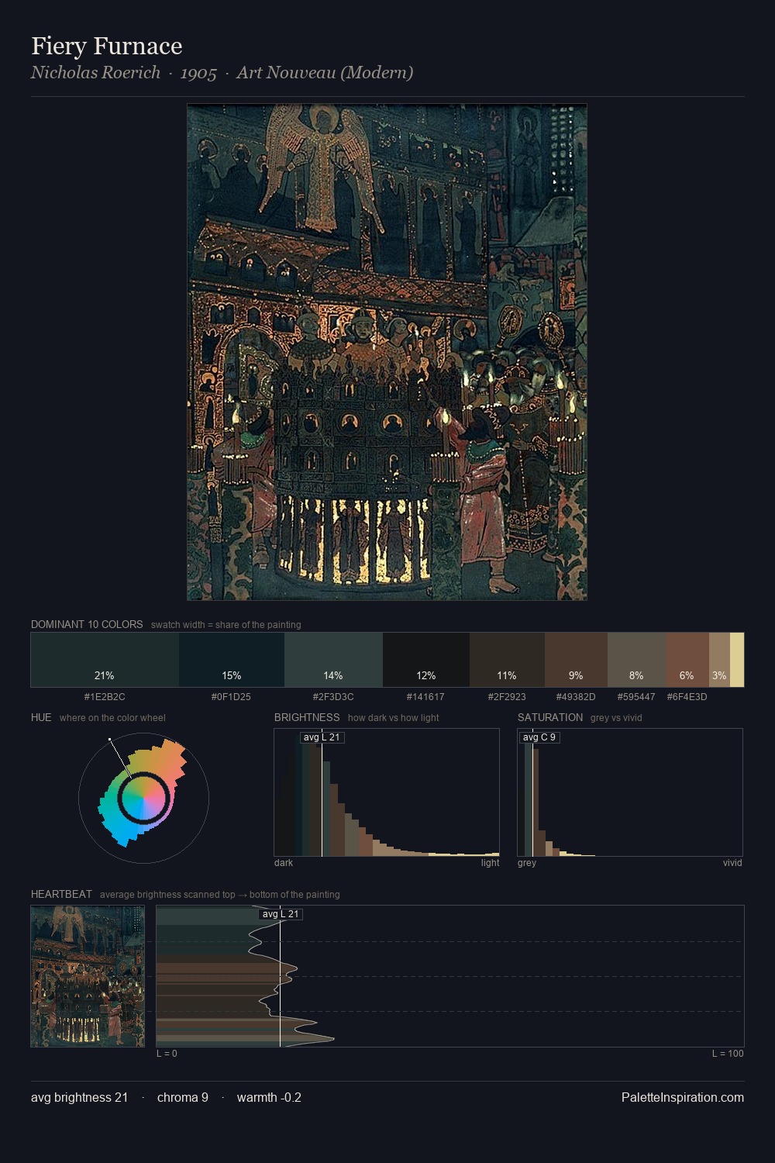Pick the 14% grey-green swatch
The image size is (775, 1163).
pos(333,660)
